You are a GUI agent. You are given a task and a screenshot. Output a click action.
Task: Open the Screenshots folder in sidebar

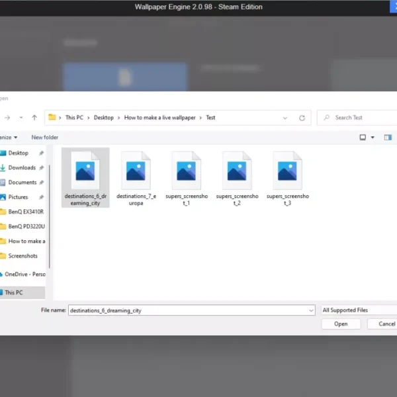click(22, 255)
